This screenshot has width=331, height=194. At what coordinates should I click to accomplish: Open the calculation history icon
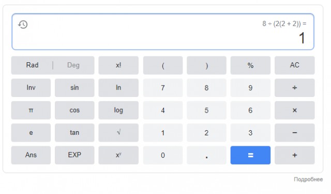tap(23, 24)
